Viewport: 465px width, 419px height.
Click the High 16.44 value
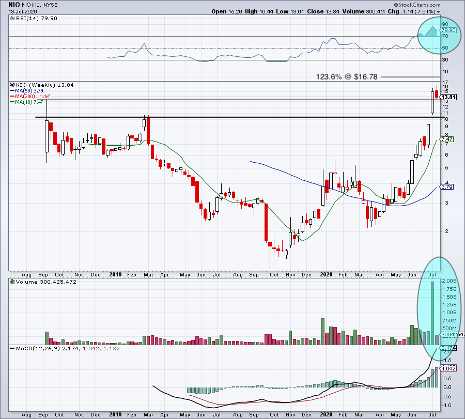pos(259,11)
